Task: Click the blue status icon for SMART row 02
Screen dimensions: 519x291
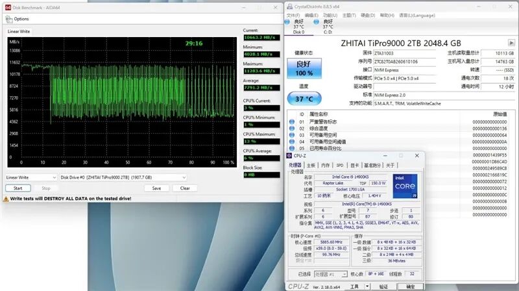Action: [291, 129]
